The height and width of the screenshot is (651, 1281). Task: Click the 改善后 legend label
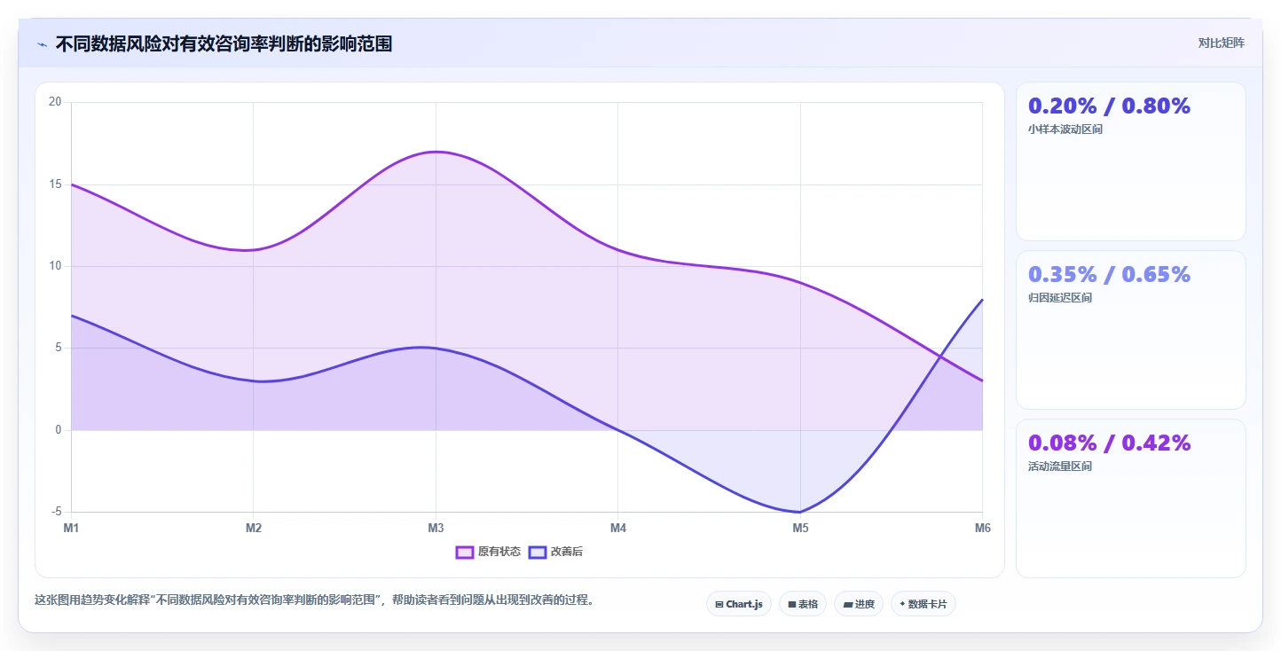pyautogui.click(x=567, y=552)
